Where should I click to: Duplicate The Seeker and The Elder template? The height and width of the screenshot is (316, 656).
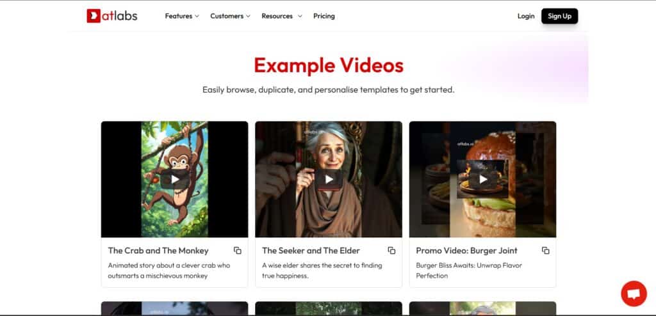[391, 250]
